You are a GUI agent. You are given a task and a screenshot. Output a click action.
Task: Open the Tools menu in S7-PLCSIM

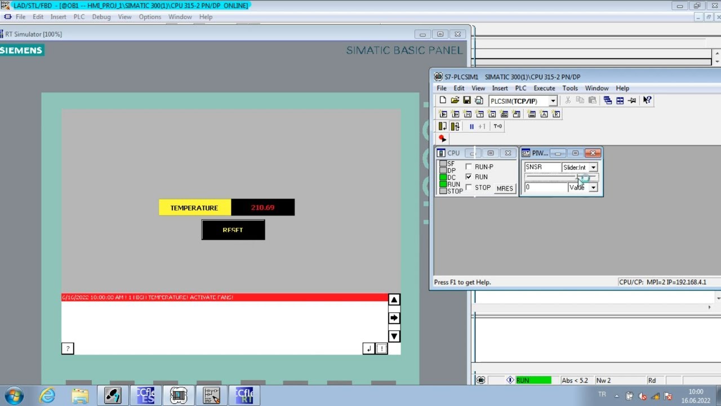570,88
